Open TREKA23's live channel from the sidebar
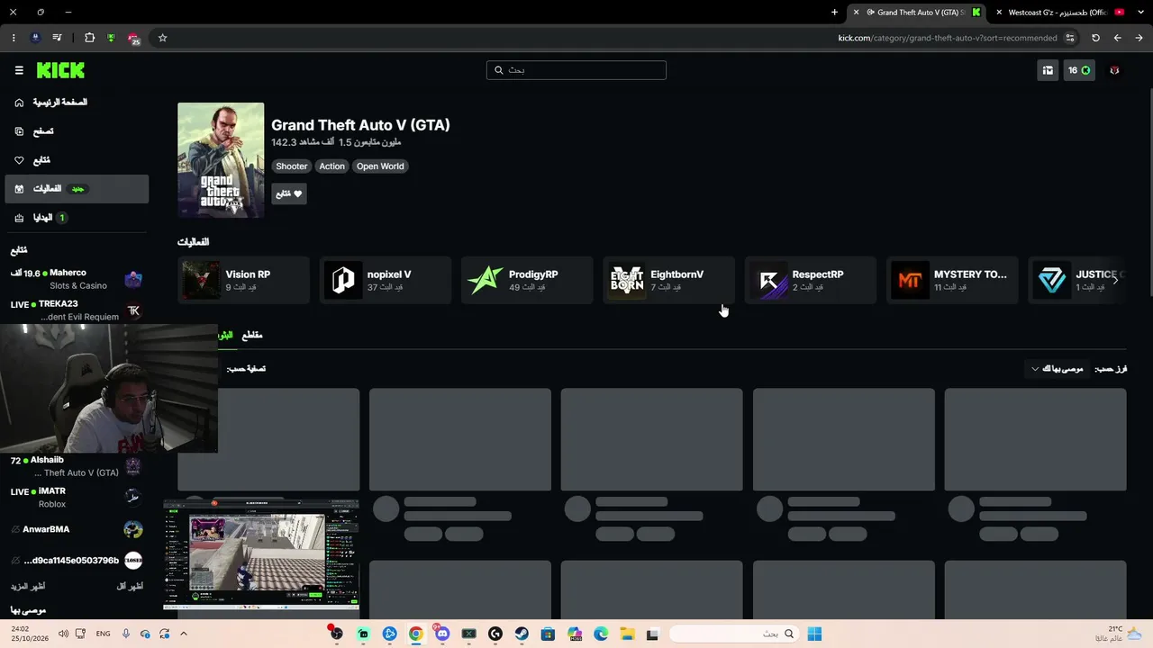 coord(77,310)
